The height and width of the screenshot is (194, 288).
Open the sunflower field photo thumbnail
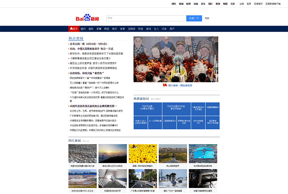tap(142, 154)
